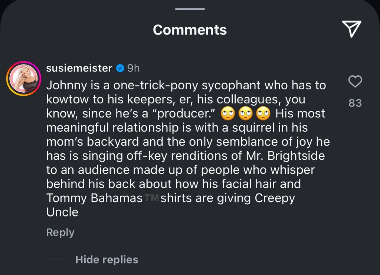The image size is (380, 275).
Task: Tap the TM trademark emoji
Action: tap(151, 198)
